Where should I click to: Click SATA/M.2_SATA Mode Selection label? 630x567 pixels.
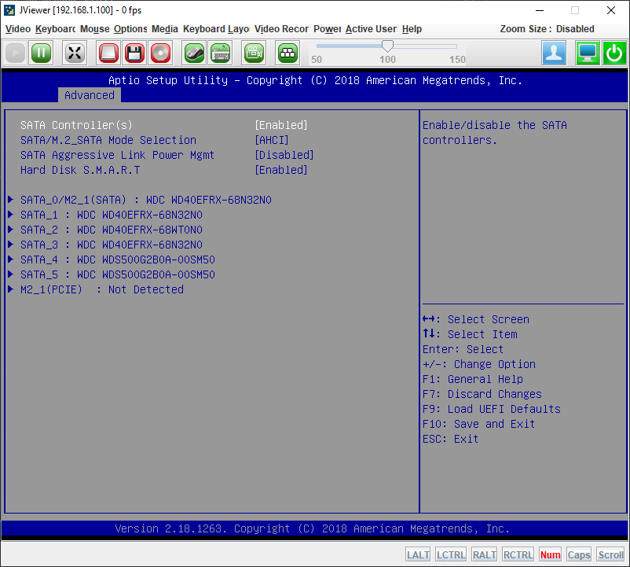(x=108, y=140)
